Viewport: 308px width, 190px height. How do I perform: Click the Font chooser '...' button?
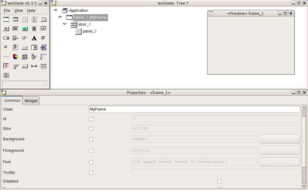tap(280, 162)
